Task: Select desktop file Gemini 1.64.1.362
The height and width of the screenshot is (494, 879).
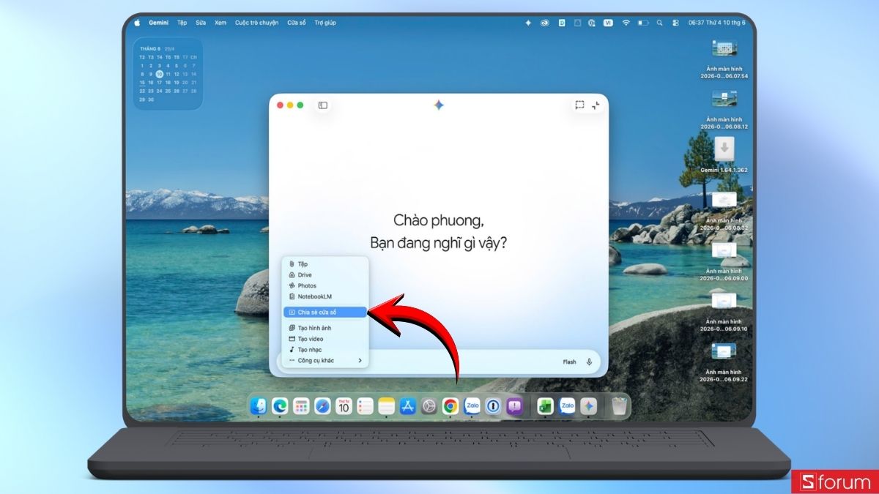Action: point(724,154)
